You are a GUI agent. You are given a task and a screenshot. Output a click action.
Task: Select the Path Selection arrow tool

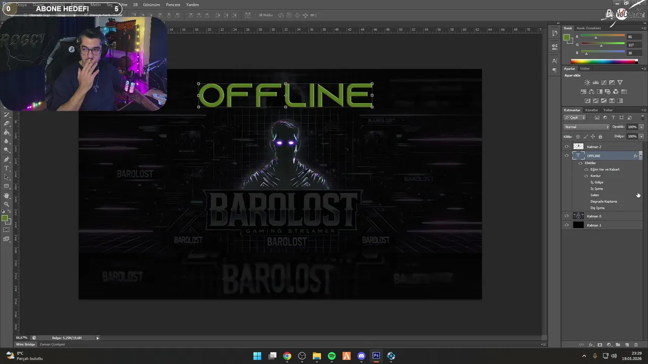tap(7, 177)
